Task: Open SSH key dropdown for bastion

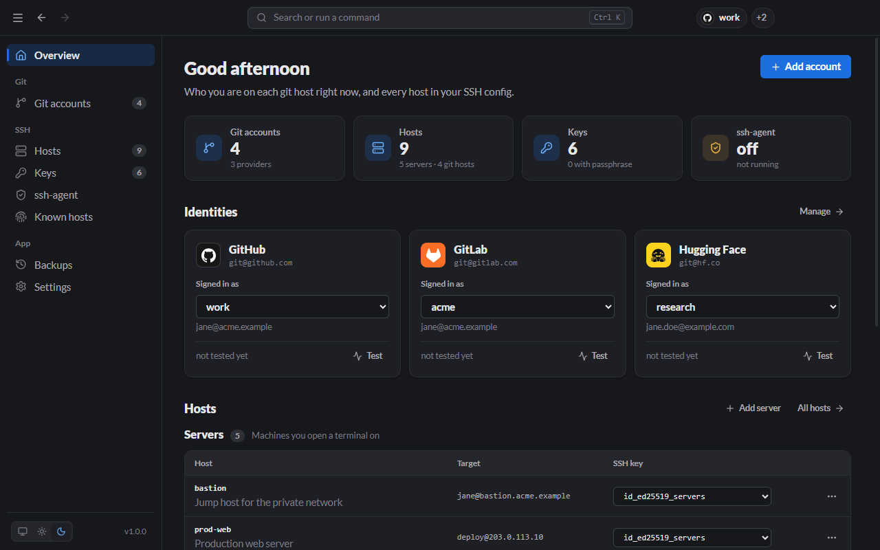Action: pos(692,496)
